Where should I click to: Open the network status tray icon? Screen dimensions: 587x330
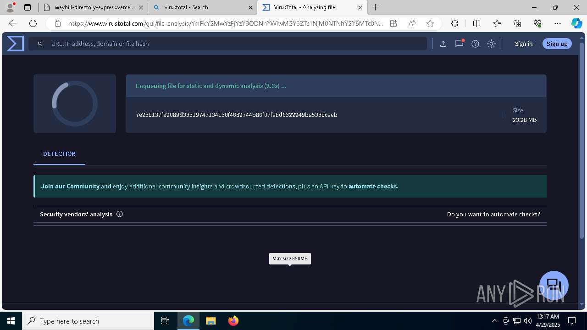point(517,321)
